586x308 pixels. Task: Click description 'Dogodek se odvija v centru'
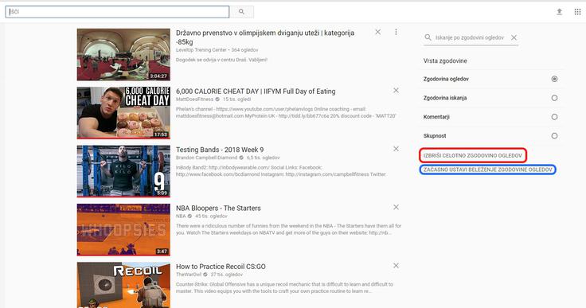tap(221, 60)
